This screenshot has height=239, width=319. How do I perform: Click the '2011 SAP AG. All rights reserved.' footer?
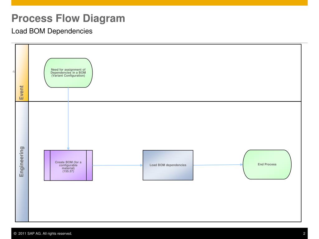coord(43,233)
